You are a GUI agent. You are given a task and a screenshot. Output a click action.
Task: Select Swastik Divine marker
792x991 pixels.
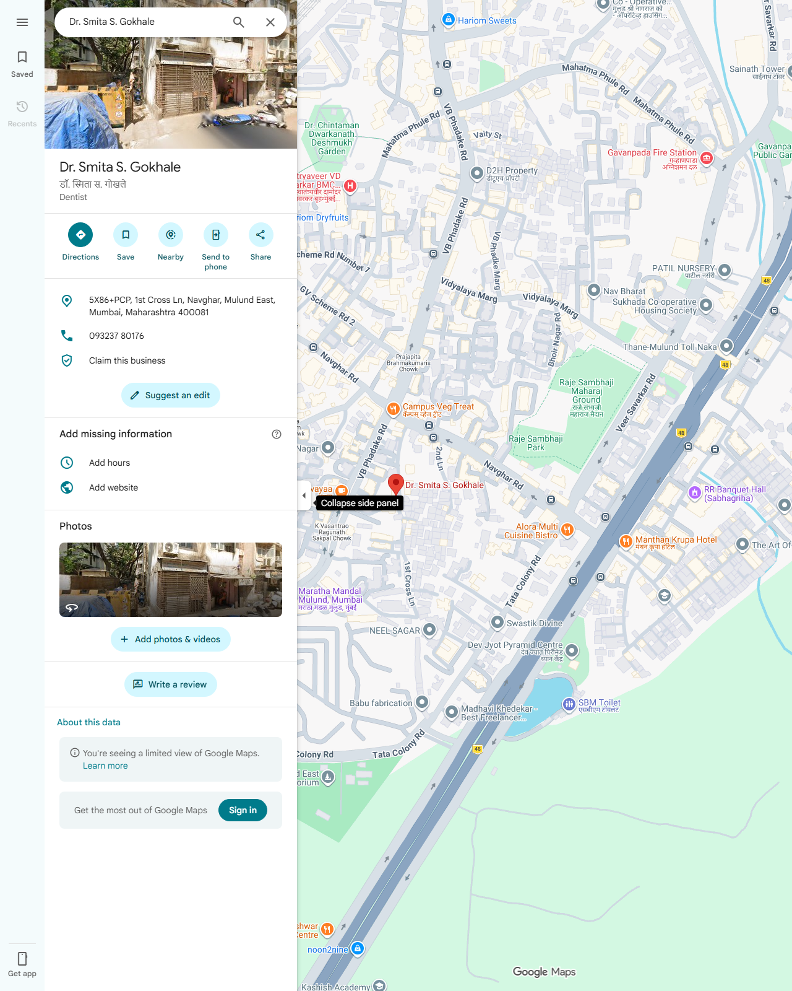497,622
